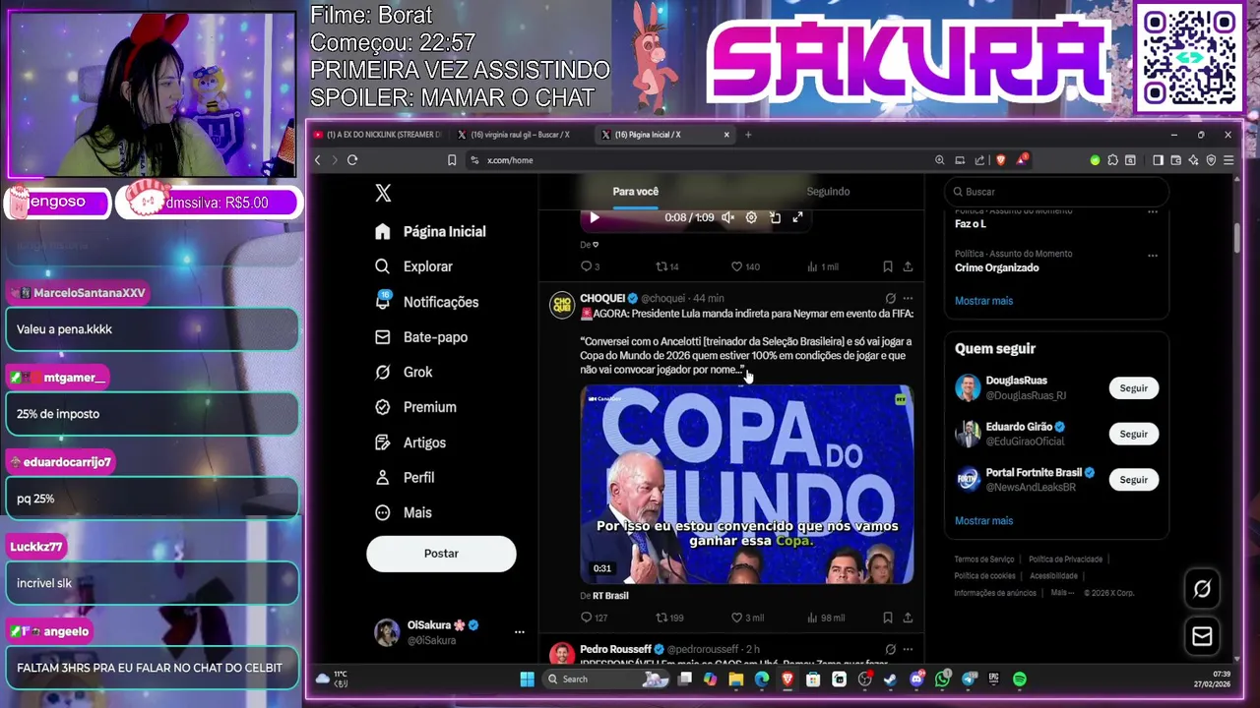Open more options on Pedro Rousseff post

[x=908, y=649]
